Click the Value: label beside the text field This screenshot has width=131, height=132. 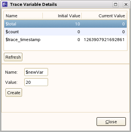11,82
